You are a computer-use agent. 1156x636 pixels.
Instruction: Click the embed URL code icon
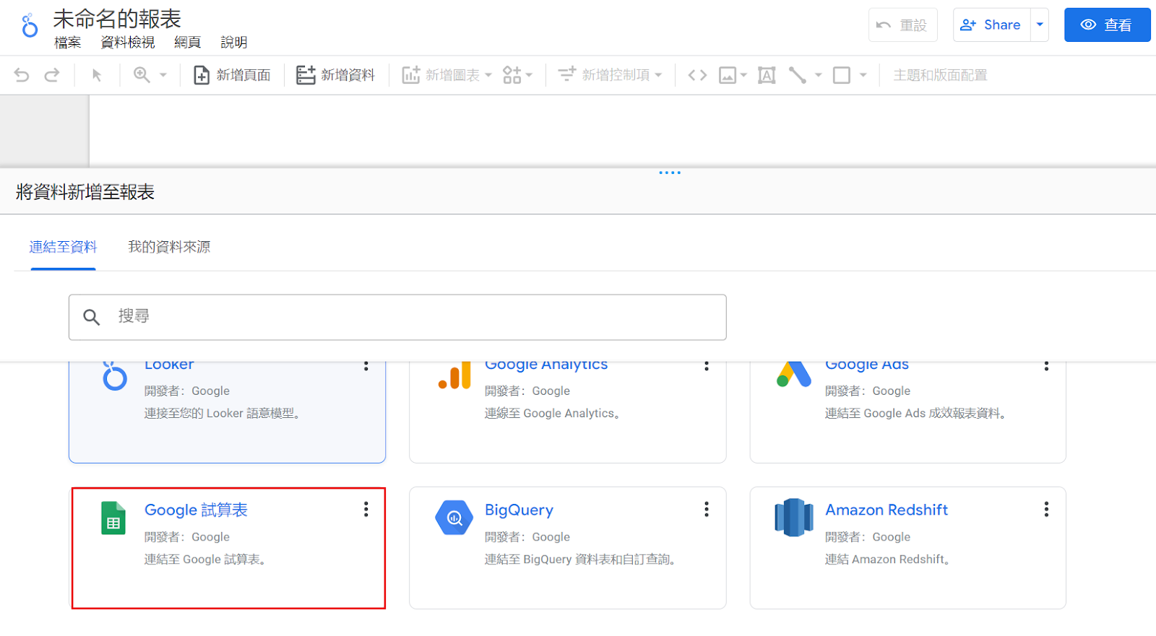[x=697, y=75]
